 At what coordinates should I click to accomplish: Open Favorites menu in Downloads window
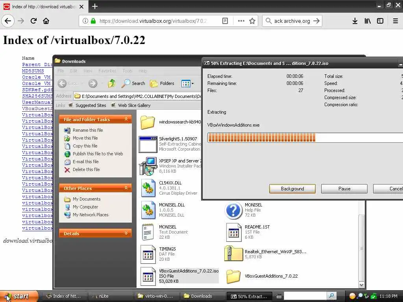107,71
